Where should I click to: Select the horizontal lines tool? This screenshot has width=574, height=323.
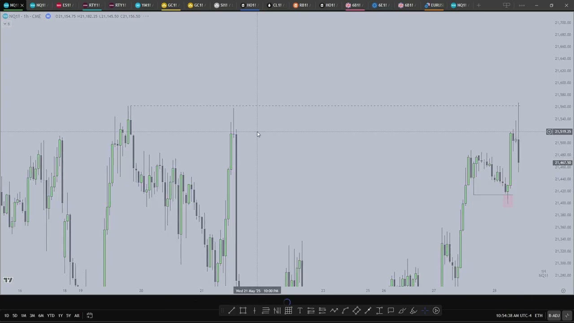click(265, 310)
